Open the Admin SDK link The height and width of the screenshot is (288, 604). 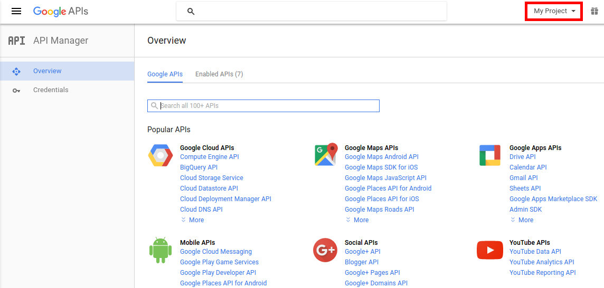coord(525,209)
